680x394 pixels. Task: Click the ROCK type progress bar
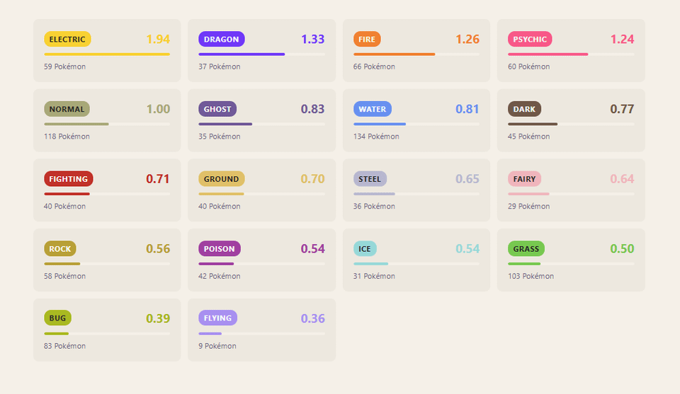[107, 264]
